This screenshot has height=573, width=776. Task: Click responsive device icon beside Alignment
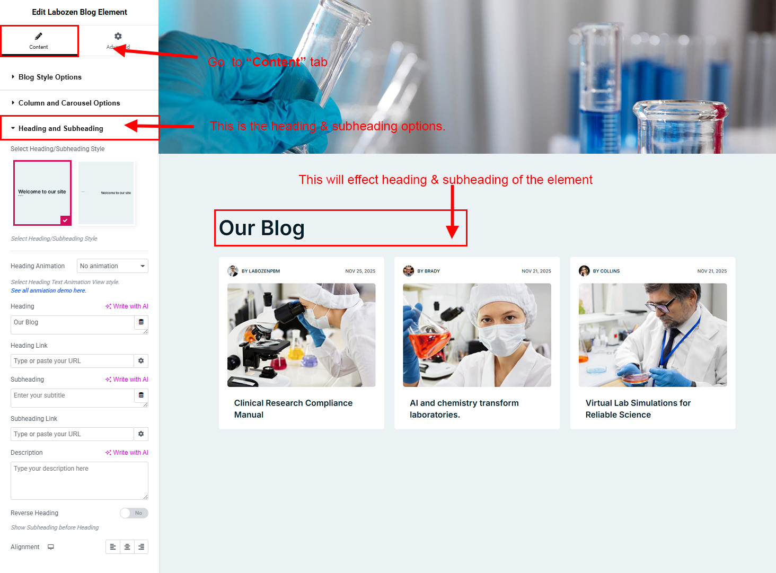click(x=51, y=547)
